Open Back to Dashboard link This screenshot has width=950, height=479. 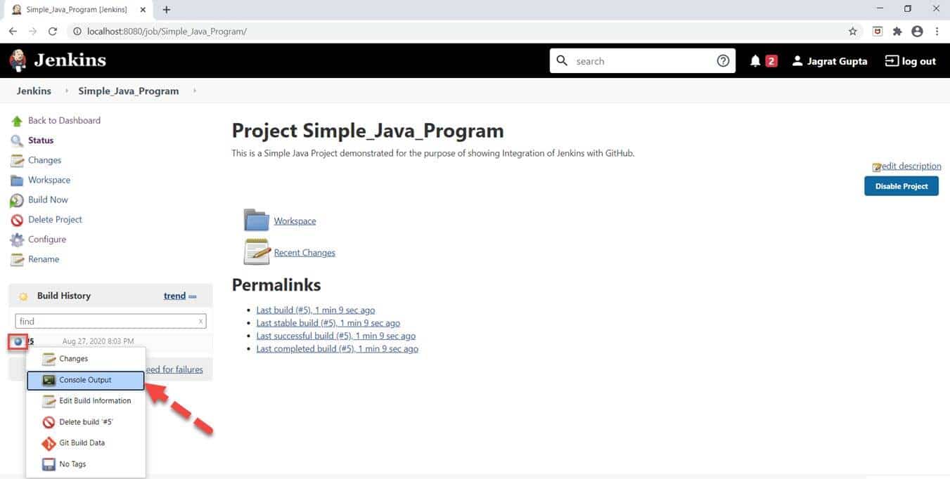(64, 121)
